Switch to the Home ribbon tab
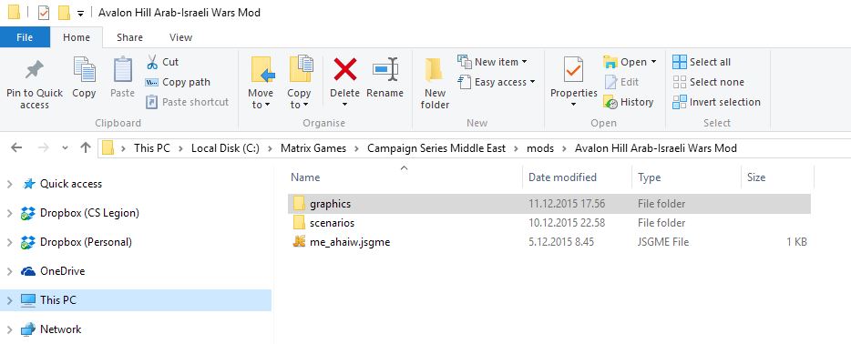This screenshot has width=851, height=344. 77,37
